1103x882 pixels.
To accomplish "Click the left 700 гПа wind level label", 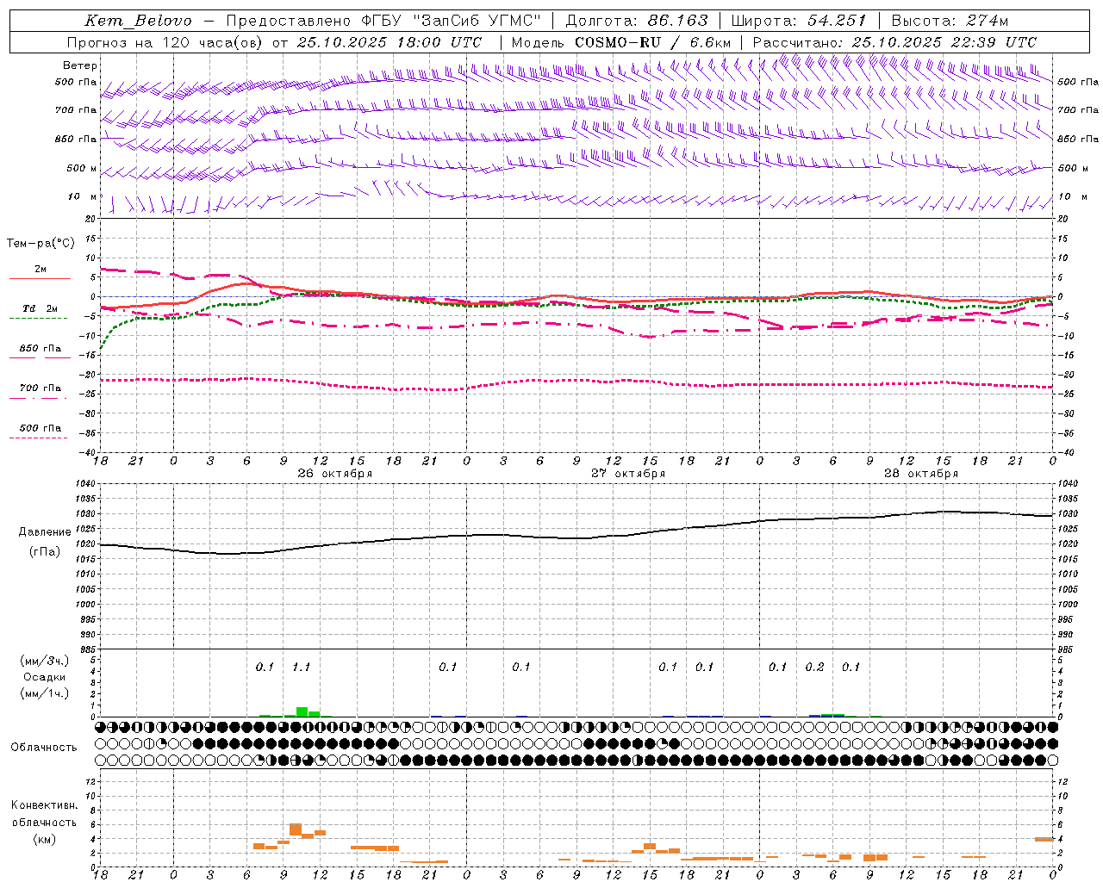I will tap(76, 110).
